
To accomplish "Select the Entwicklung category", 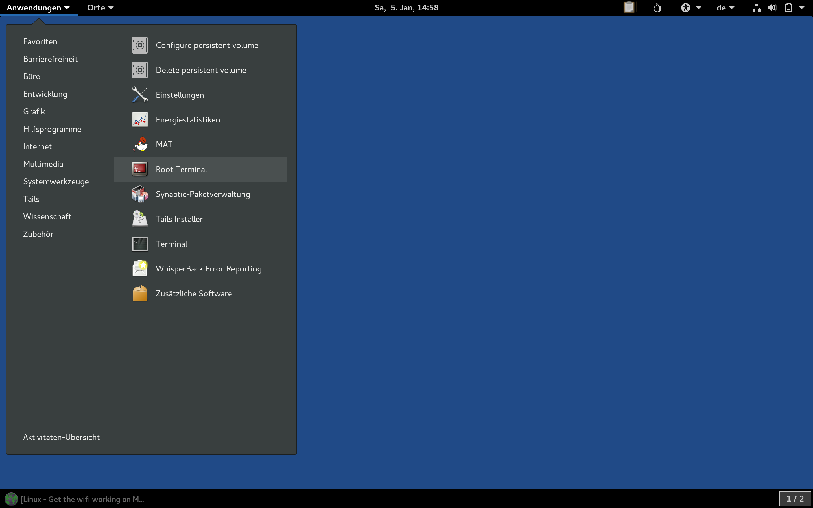I will (x=45, y=94).
